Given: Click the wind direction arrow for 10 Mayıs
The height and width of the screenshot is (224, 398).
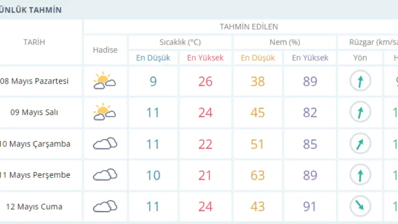Looking at the screenshot, I should [x=360, y=144].
